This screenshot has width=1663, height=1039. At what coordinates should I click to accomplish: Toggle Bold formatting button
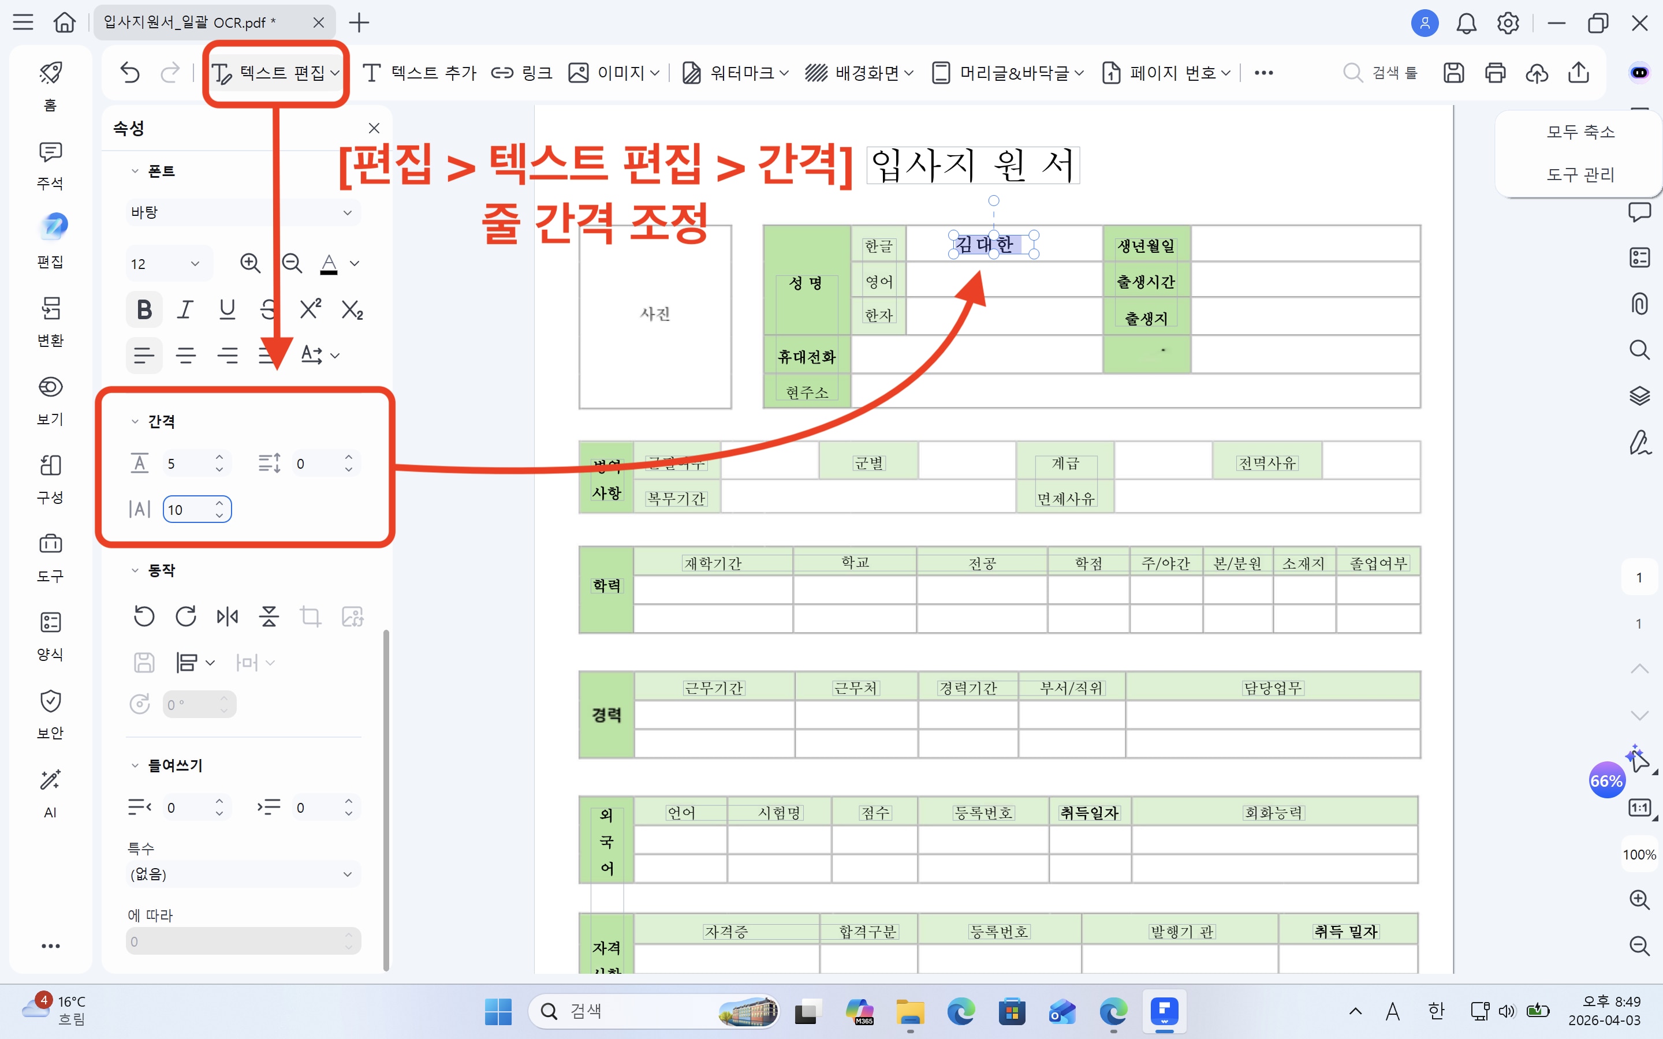(144, 310)
